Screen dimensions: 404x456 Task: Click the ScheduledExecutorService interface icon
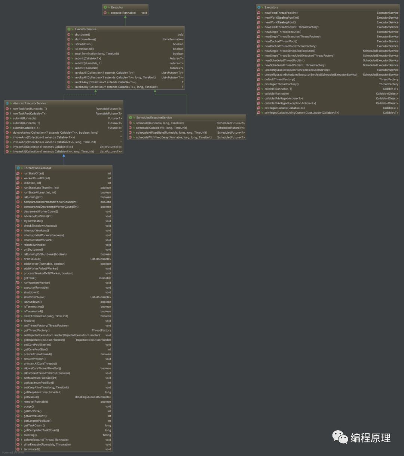(x=131, y=118)
